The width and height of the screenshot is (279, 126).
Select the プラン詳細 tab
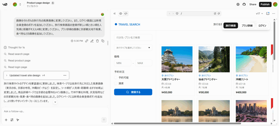pos(247,25)
